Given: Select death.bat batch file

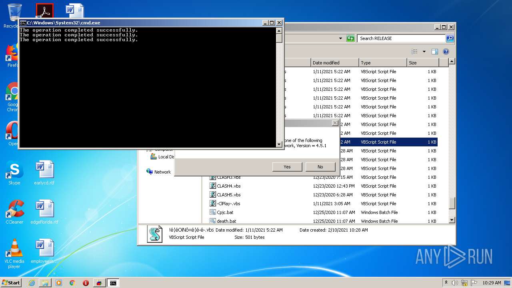Looking at the screenshot, I should click(x=226, y=221).
